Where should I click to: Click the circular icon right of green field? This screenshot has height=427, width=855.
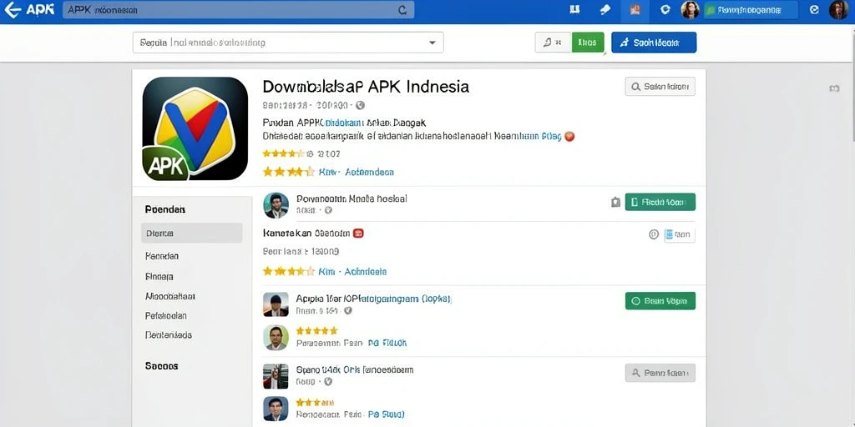pyautogui.click(x=814, y=10)
